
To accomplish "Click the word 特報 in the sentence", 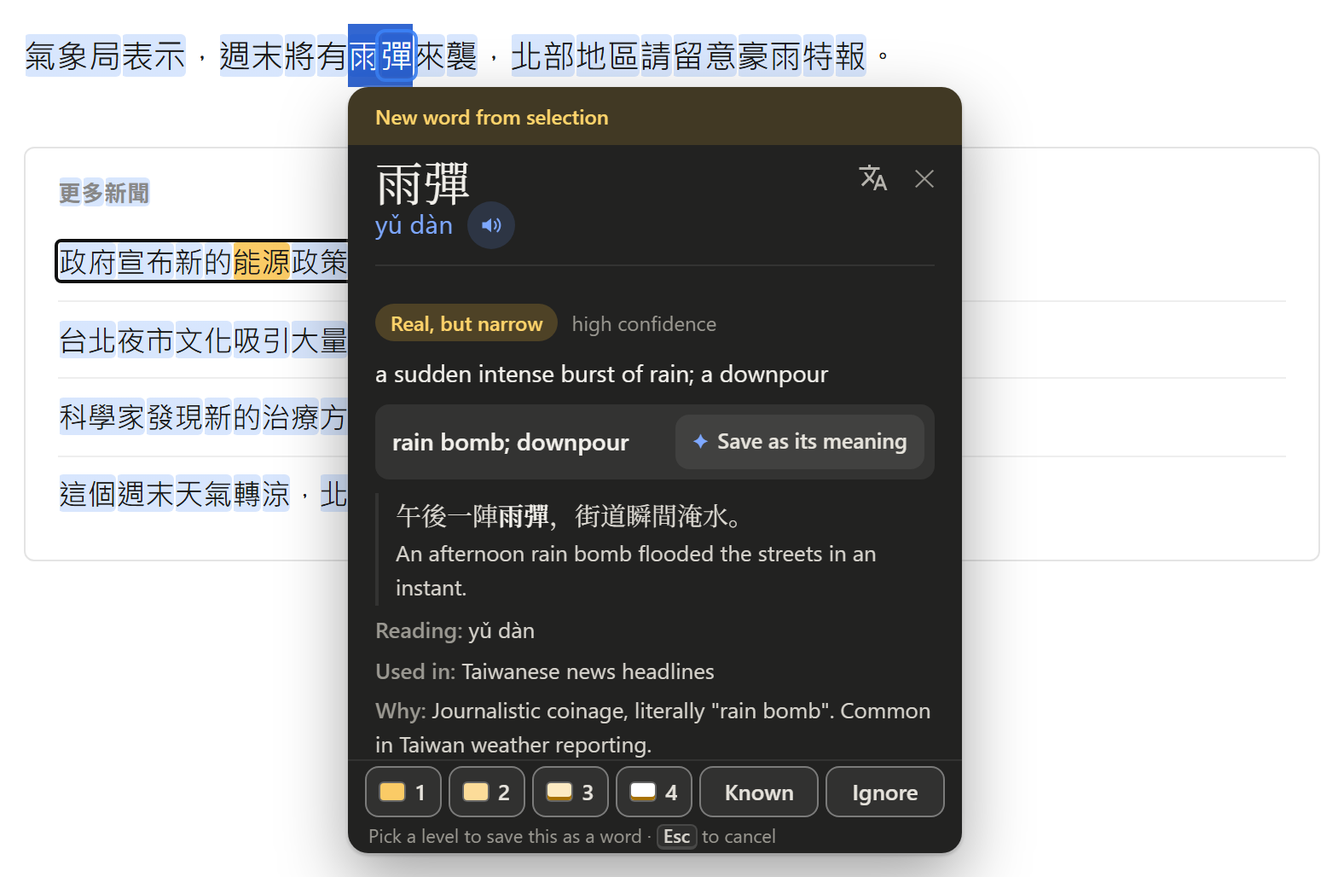I will [835, 56].
